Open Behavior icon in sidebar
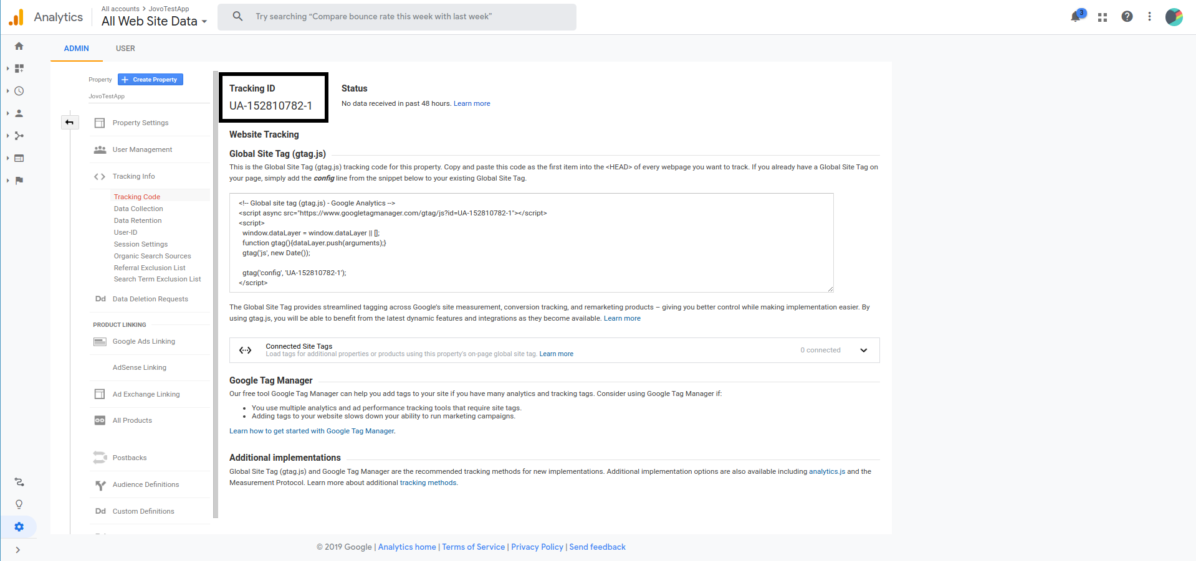This screenshot has height=561, width=1196. pos(19,158)
